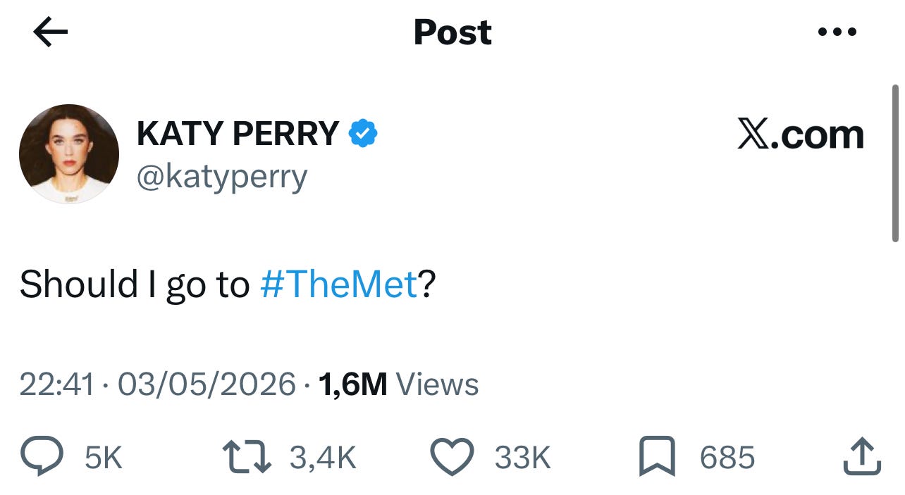Image resolution: width=905 pixels, height=495 pixels.
Task: View the 1,6M Views count
Action: pos(399,384)
